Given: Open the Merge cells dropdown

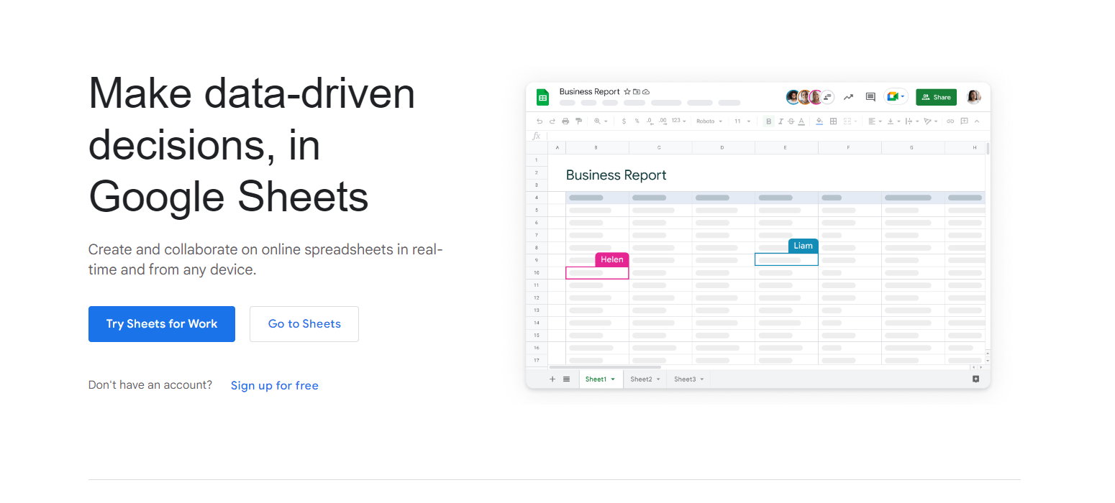Looking at the screenshot, I should tap(850, 121).
